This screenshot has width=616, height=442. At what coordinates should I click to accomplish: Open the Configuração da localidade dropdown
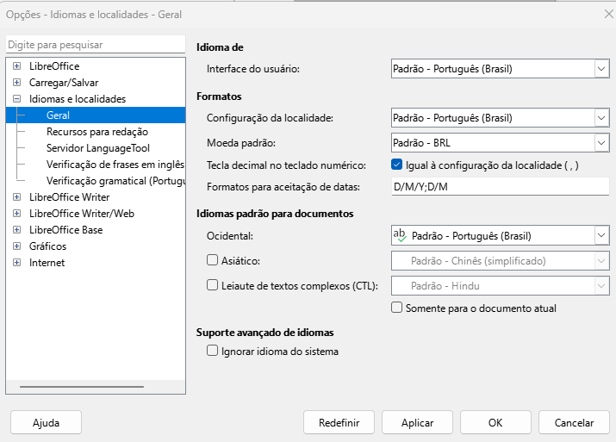[500, 118]
